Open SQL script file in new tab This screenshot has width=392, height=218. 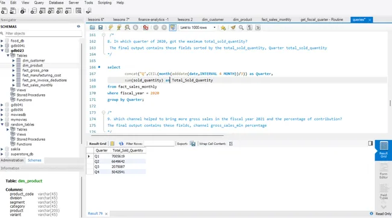pyautogui.click(x=13, y=11)
